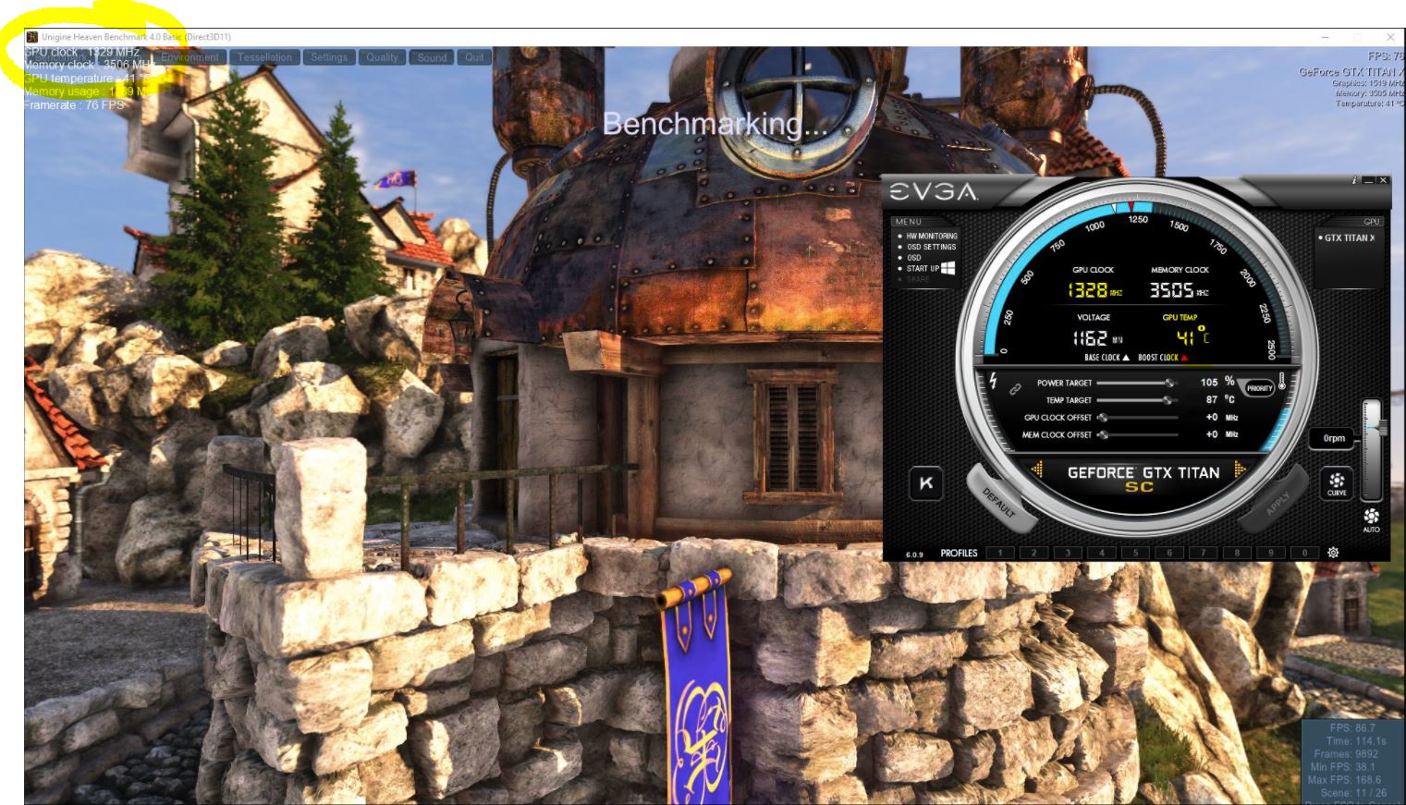This screenshot has width=1406, height=805.
Task: Adjust the Temp Target slider
Action: tap(1136, 400)
